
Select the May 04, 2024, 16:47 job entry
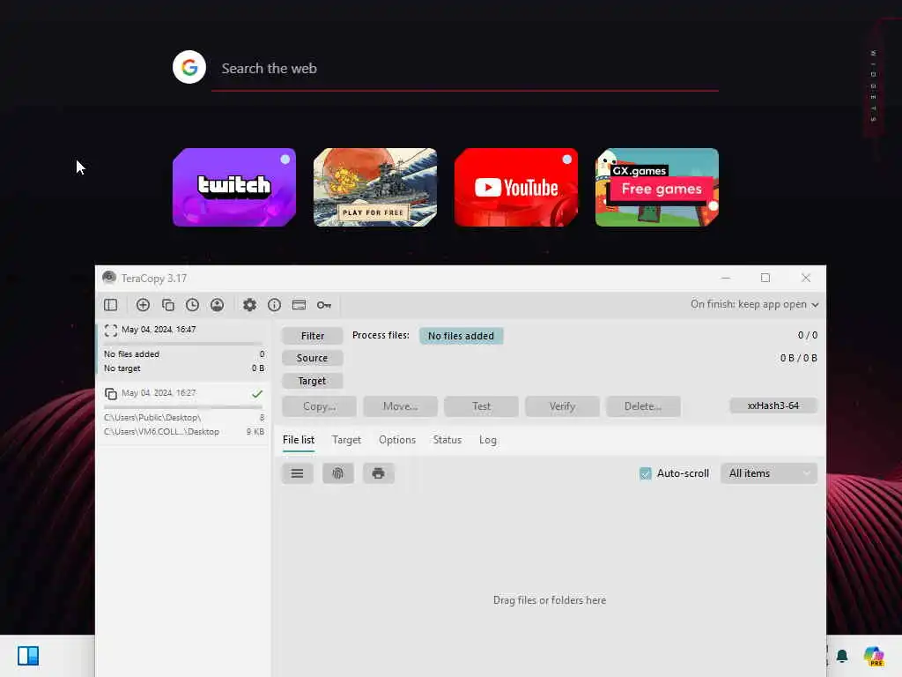coord(183,349)
